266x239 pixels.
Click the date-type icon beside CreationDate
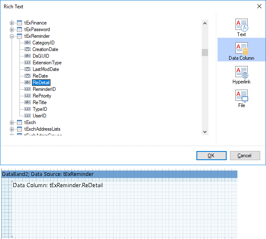coord(27,49)
